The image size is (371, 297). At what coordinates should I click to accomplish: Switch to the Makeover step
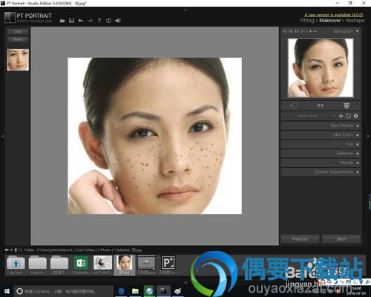(x=330, y=21)
